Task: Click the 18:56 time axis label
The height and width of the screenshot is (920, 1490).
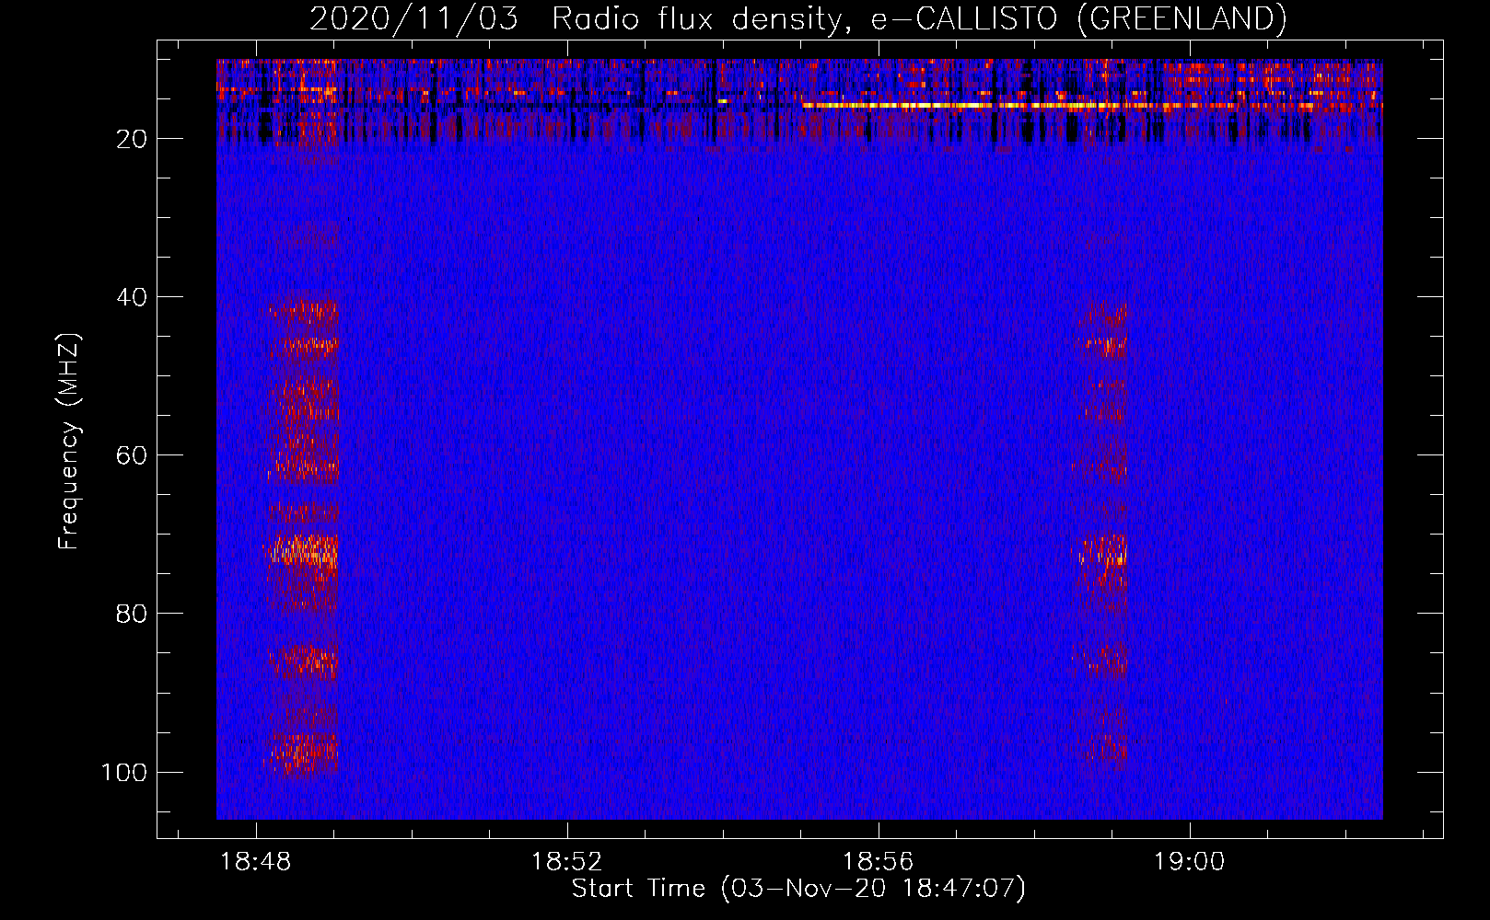Action: (878, 862)
